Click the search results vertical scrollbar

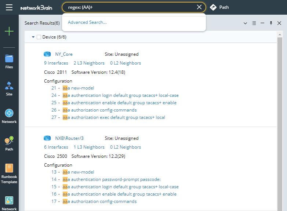click(x=280, y=110)
